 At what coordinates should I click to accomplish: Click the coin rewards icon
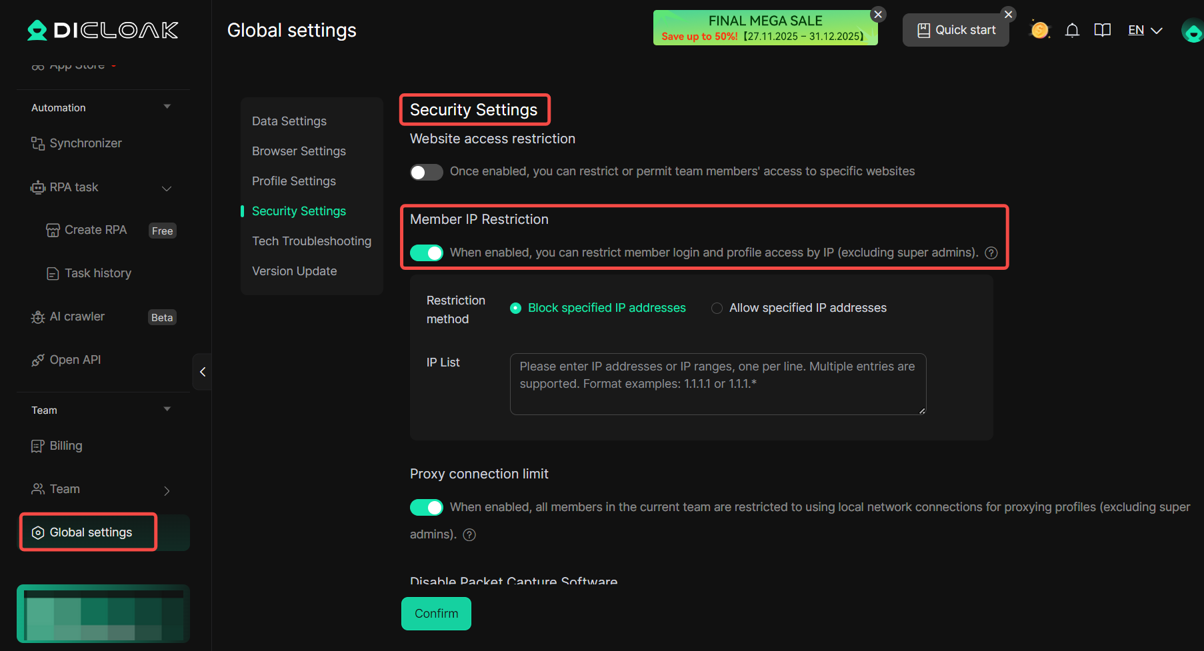1039,30
